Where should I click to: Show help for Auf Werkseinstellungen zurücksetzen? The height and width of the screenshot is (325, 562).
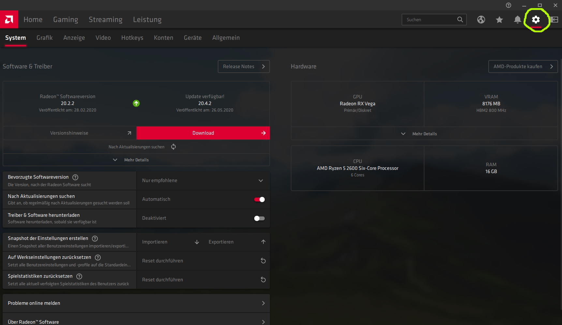click(x=98, y=258)
